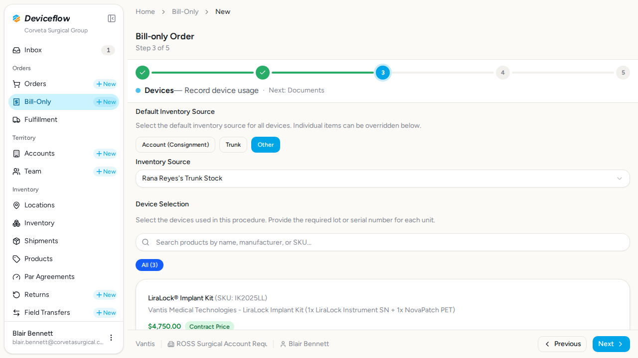Image resolution: width=638 pixels, height=358 pixels.
Task: Open Fulfillment section
Action: 64,120
